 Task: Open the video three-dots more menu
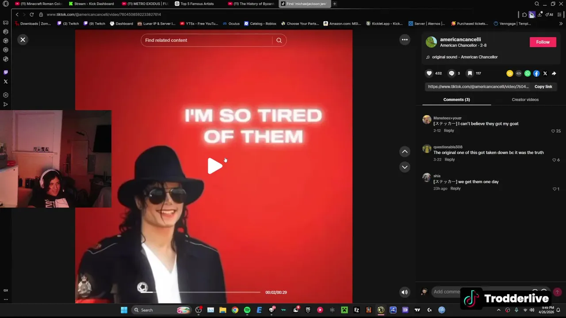(x=405, y=40)
